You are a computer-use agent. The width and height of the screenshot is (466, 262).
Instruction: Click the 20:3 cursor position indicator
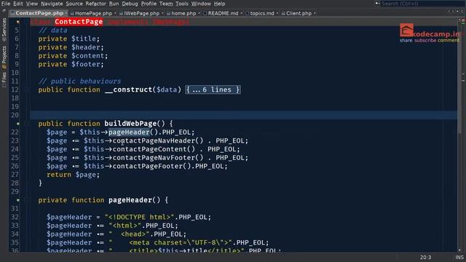coord(425,257)
